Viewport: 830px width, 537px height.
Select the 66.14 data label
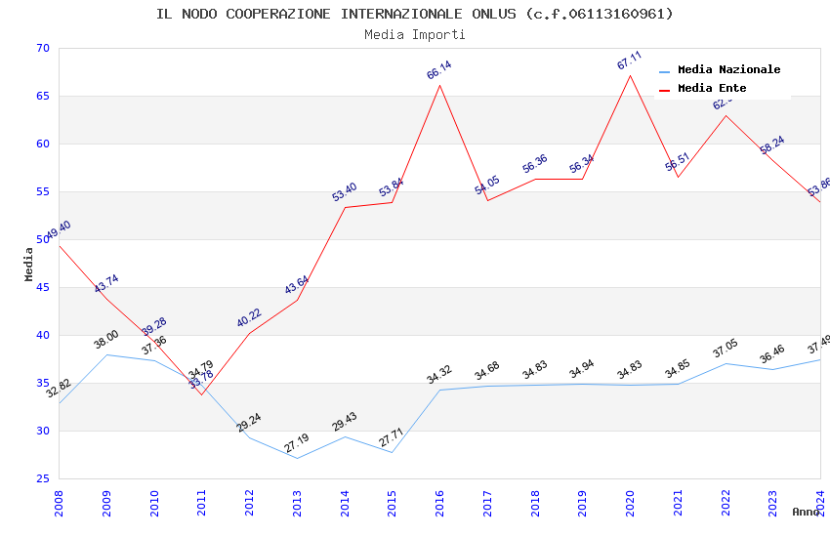point(438,70)
